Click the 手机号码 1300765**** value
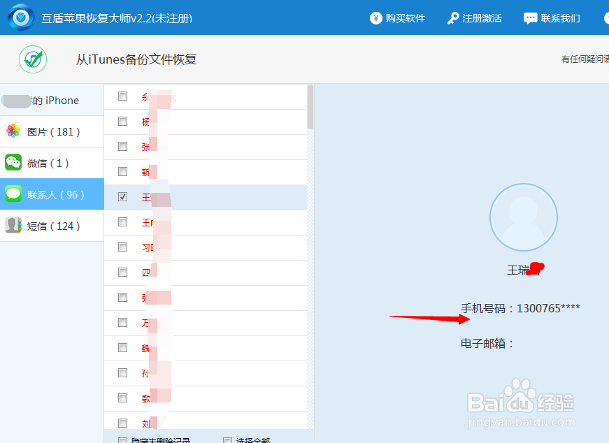Image resolution: width=609 pixels, height=443 pixels. click(x=548, y=308)
